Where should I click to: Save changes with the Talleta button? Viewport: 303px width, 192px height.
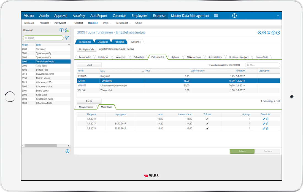242,151
